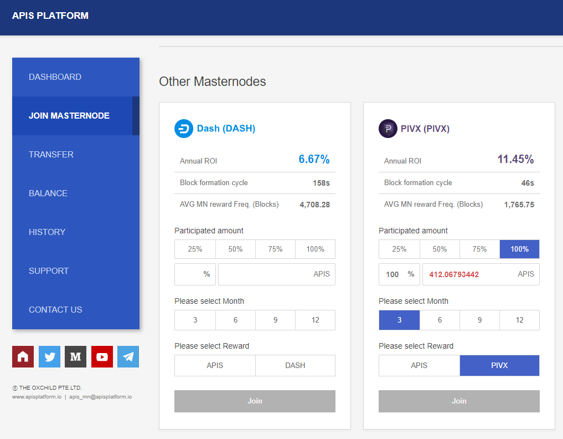Open the Telegram channel icon
563x439 pixels.
tap(128, 356)
